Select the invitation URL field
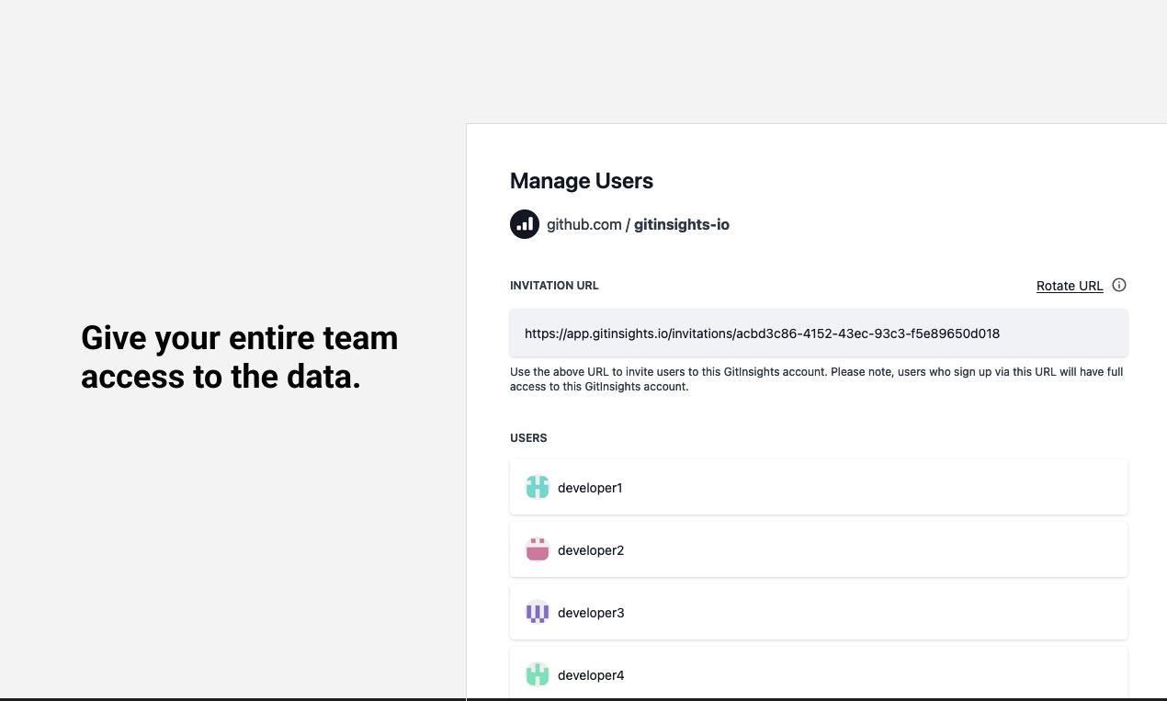The width and height of the screenshot is (1167, 701). [x=819, y=334]
